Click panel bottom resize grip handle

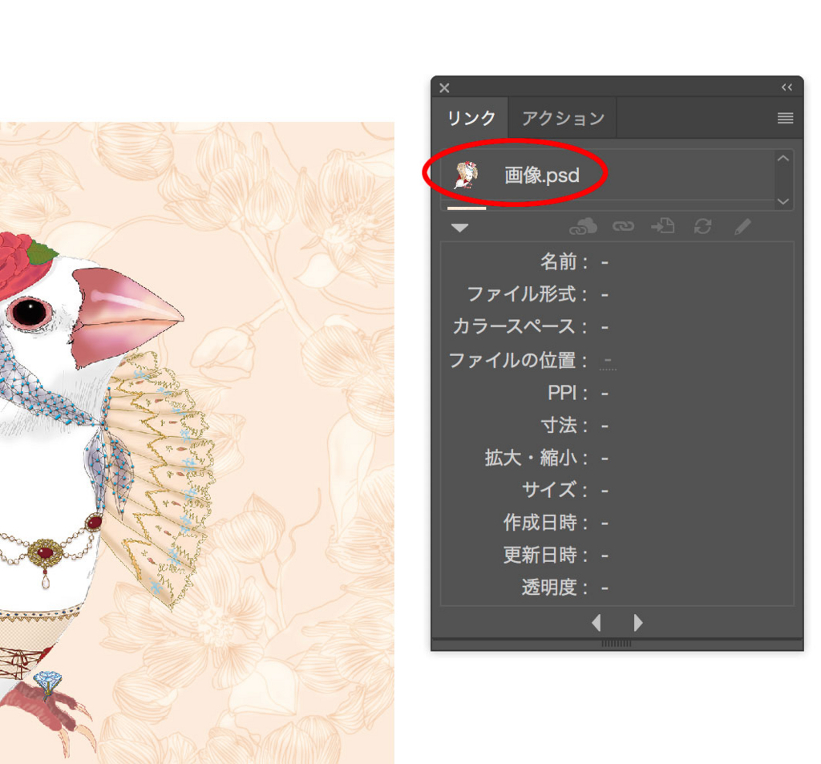[617, 644]
